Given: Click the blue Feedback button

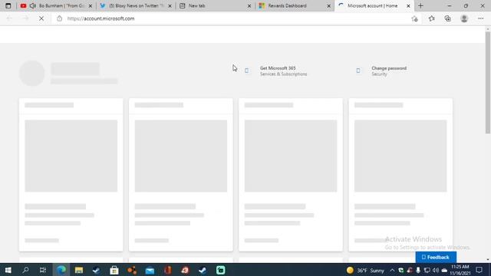Looking at the screenshot, I should [x=436, y=258].
